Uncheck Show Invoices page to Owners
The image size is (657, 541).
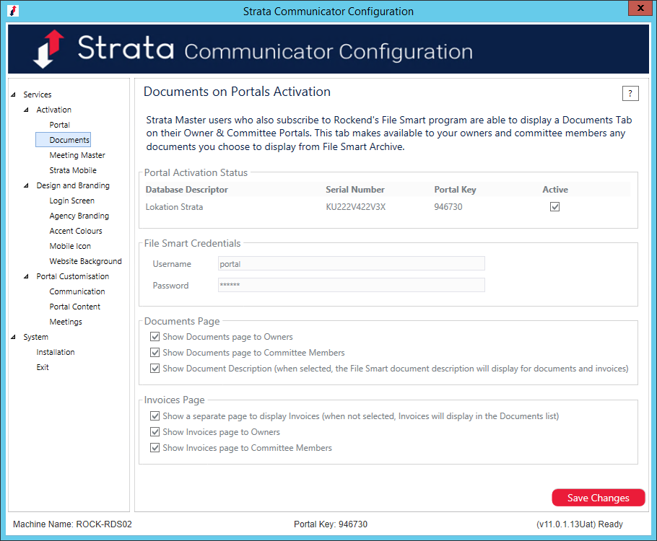click(x=155, y=431)
